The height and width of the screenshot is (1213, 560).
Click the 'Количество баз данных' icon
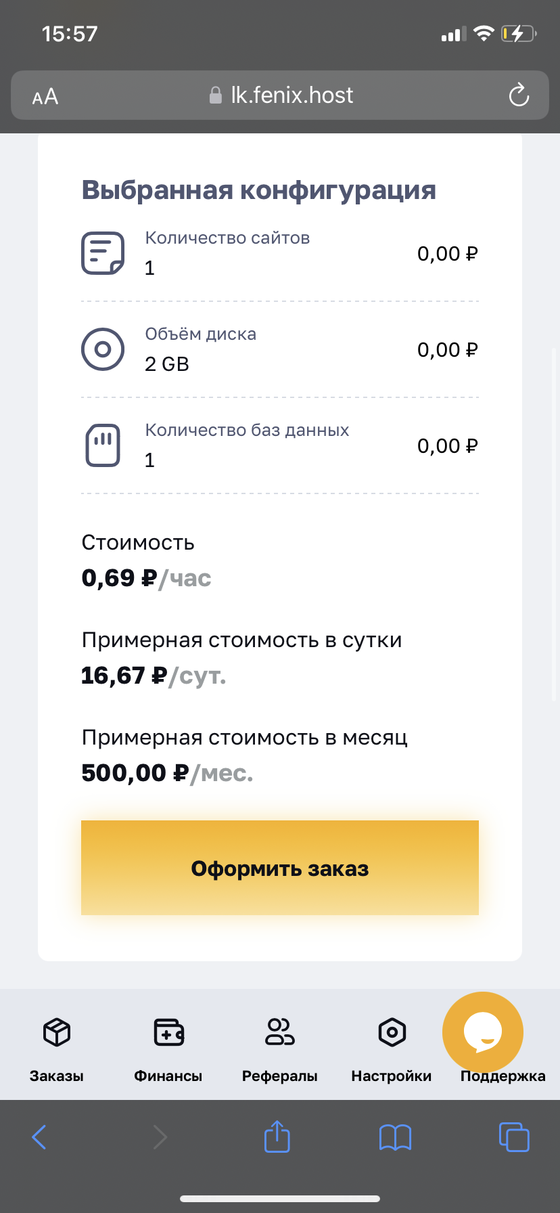[103, 445]
